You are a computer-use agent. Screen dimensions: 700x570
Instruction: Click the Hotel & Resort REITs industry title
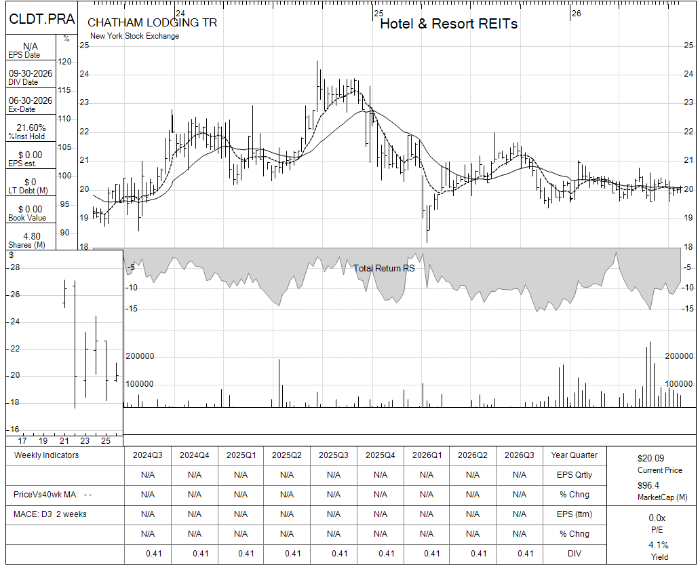point(448,24)
